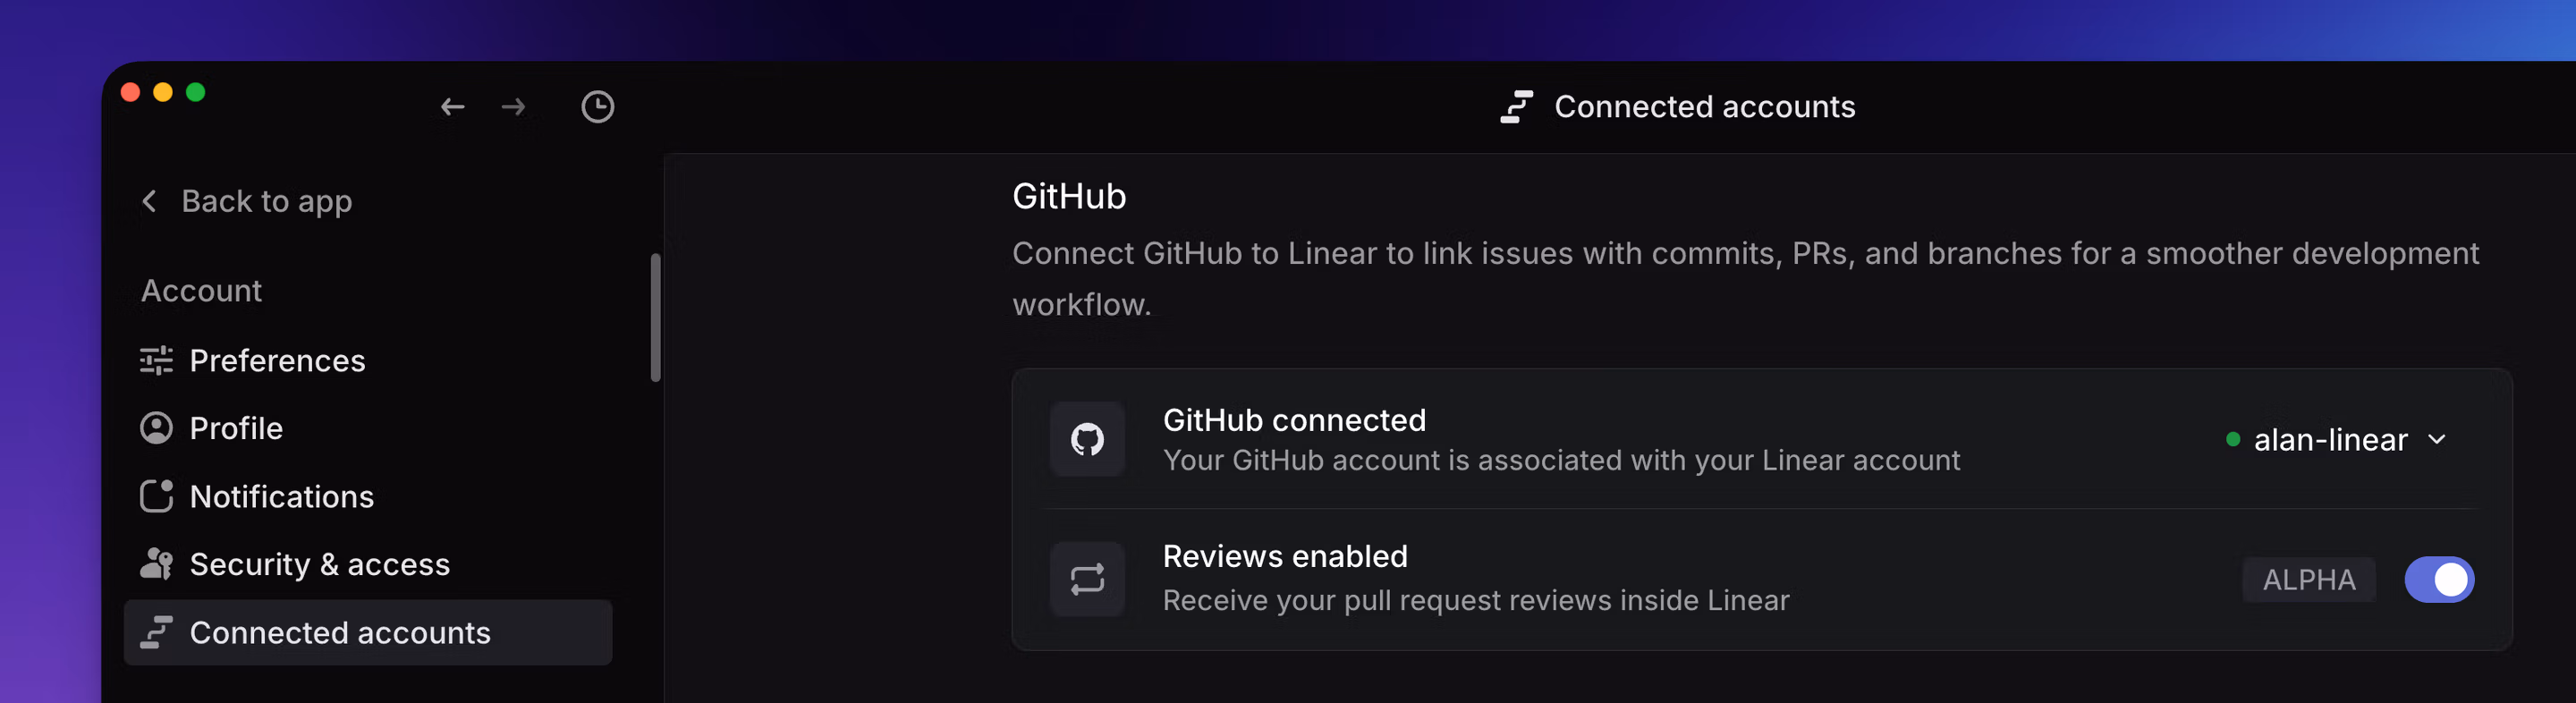2576x703 pixels.
Task: Expand the alan-linear account dropdown
Action: [2336, 440]
